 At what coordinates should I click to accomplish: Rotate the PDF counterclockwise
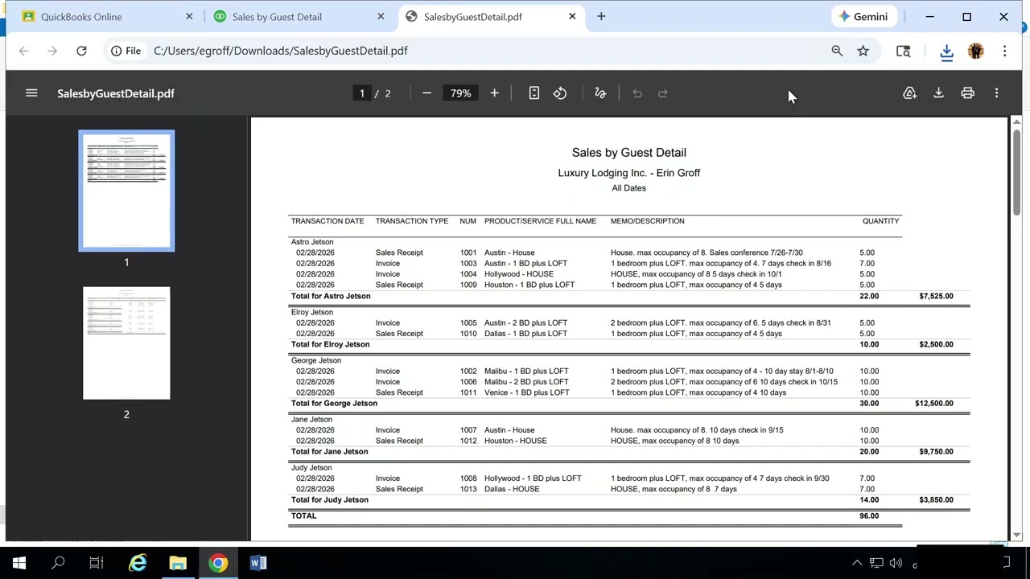tap(560, 93)
